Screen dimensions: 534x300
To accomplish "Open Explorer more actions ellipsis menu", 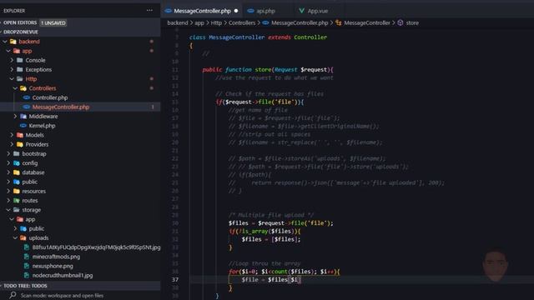I will pos(149,11).
